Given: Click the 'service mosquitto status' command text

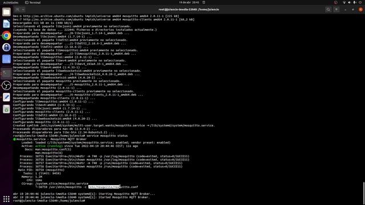Looking at the screenshot, I should pyautogui.click(x=107, y=136).
